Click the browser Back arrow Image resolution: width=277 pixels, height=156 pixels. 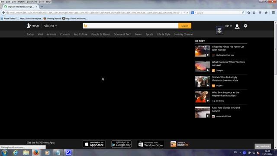[3, 13]
